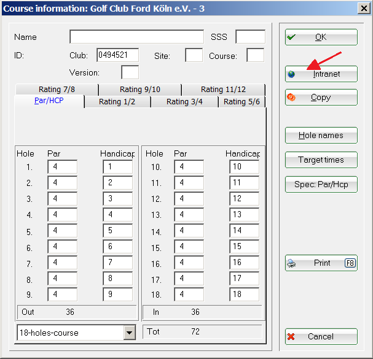The height and width of the screenshot is (359, 373).
Task: Click the Handicap field for hole 7
Action: coord(118,263)
